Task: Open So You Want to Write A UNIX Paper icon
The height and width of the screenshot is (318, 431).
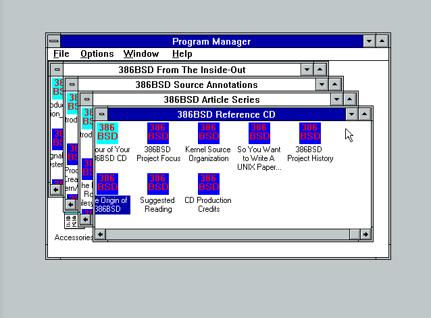Action: pos(259,133)
